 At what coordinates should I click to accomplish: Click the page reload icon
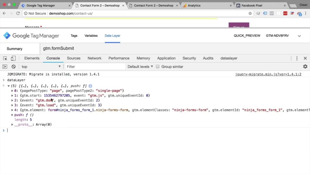tap(19, 13)
